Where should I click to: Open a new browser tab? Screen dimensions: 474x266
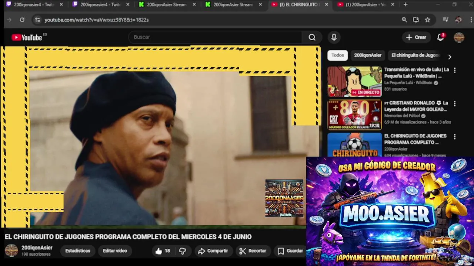coord(405,4)
